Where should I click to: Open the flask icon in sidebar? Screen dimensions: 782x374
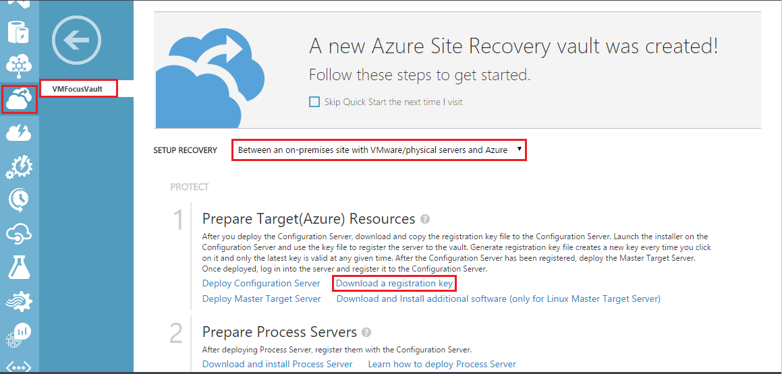19,268
